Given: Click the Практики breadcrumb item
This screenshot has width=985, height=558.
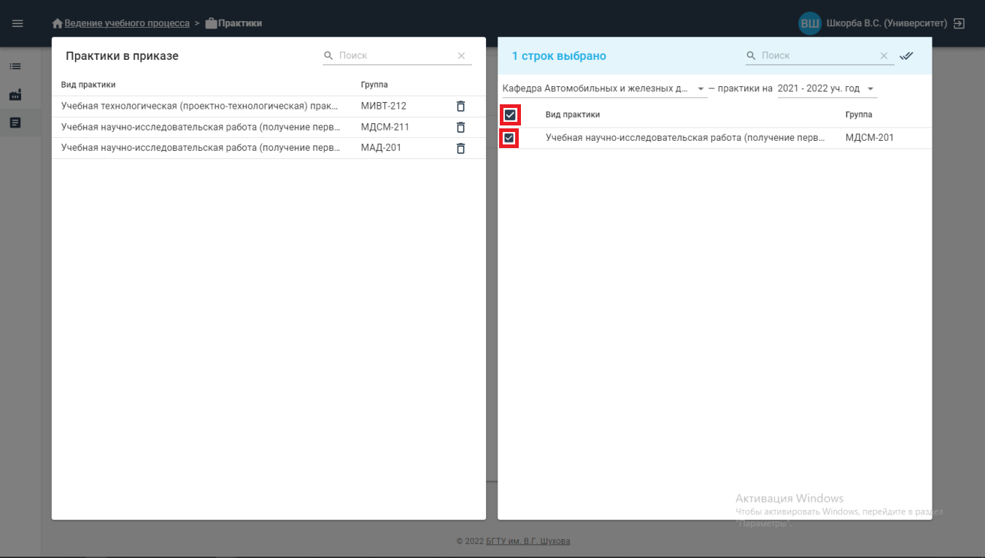Looking at the screenshot, I should [240, 23].
